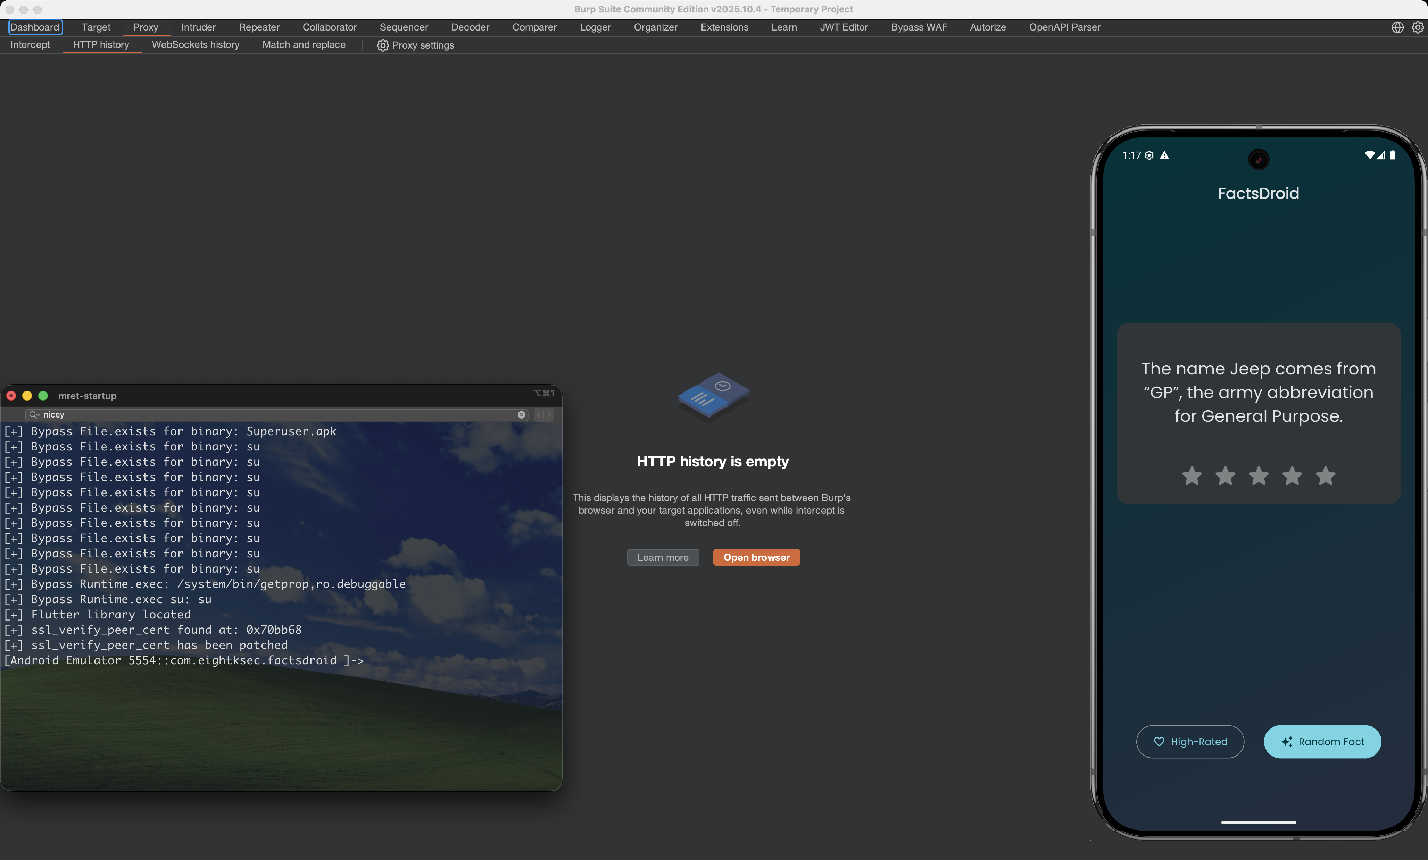This screenshot has height=860, width=1428.
Task: Click the terminal search input field
Action: point(278,415)
